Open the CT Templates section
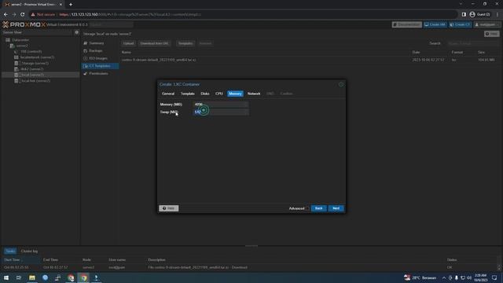Screen dimensions: 503x283 click(100, 66)
